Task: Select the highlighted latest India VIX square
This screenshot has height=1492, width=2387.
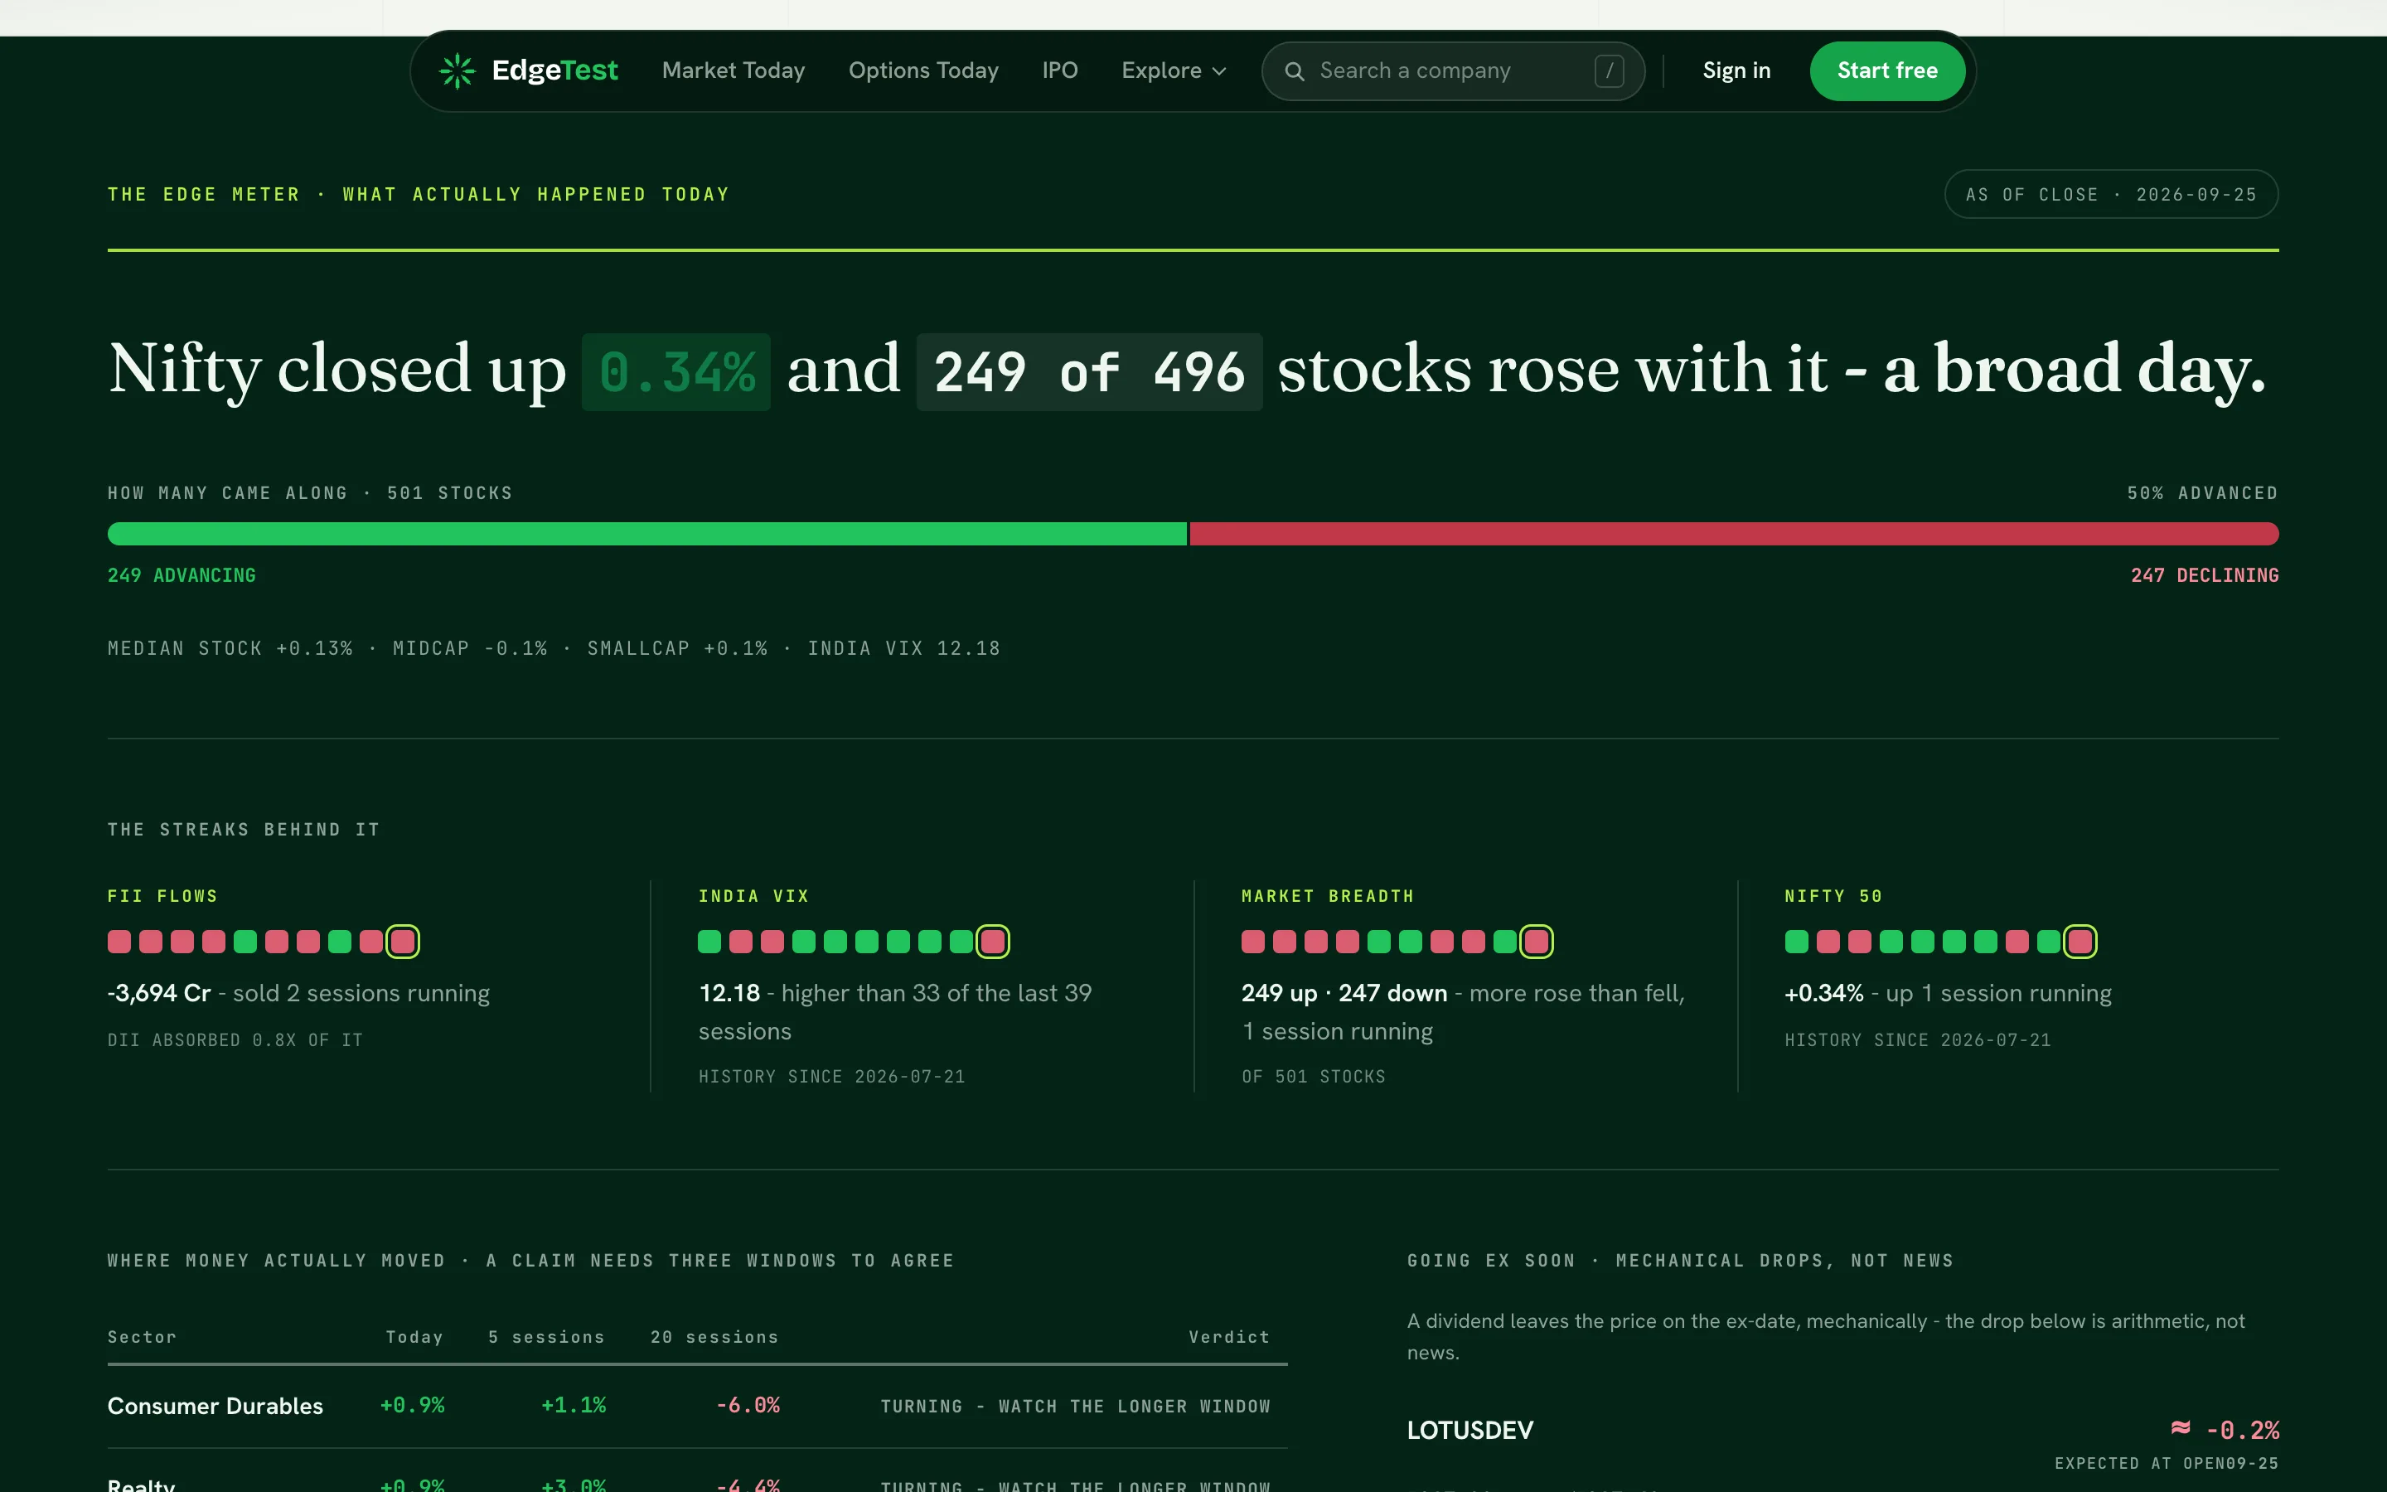Action: [x=992, y=942]
